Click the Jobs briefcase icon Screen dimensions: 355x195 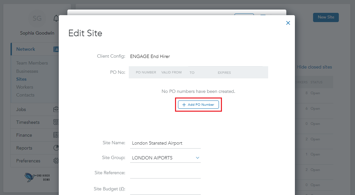click(x=56, y=109)
